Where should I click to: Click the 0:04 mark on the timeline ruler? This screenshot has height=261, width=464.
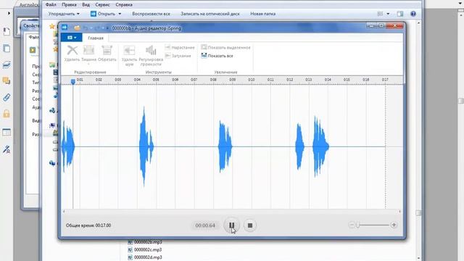click(x=137, y=80)
